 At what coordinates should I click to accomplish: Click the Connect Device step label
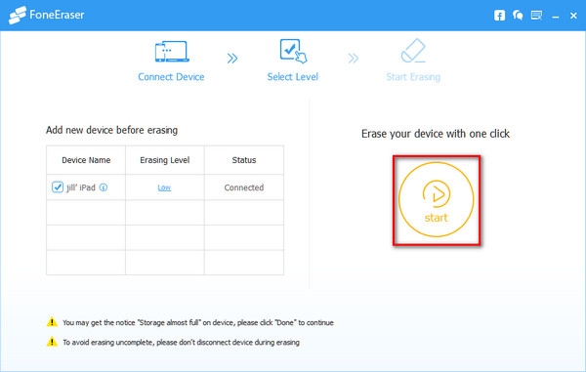tap(171, 77)
